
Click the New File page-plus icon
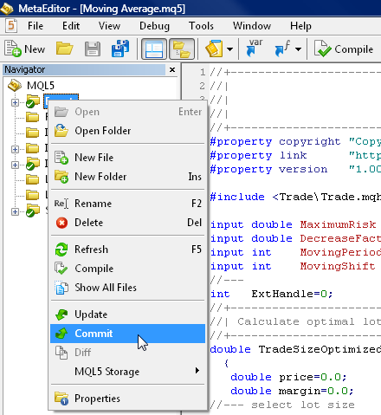tap(61, 158)
